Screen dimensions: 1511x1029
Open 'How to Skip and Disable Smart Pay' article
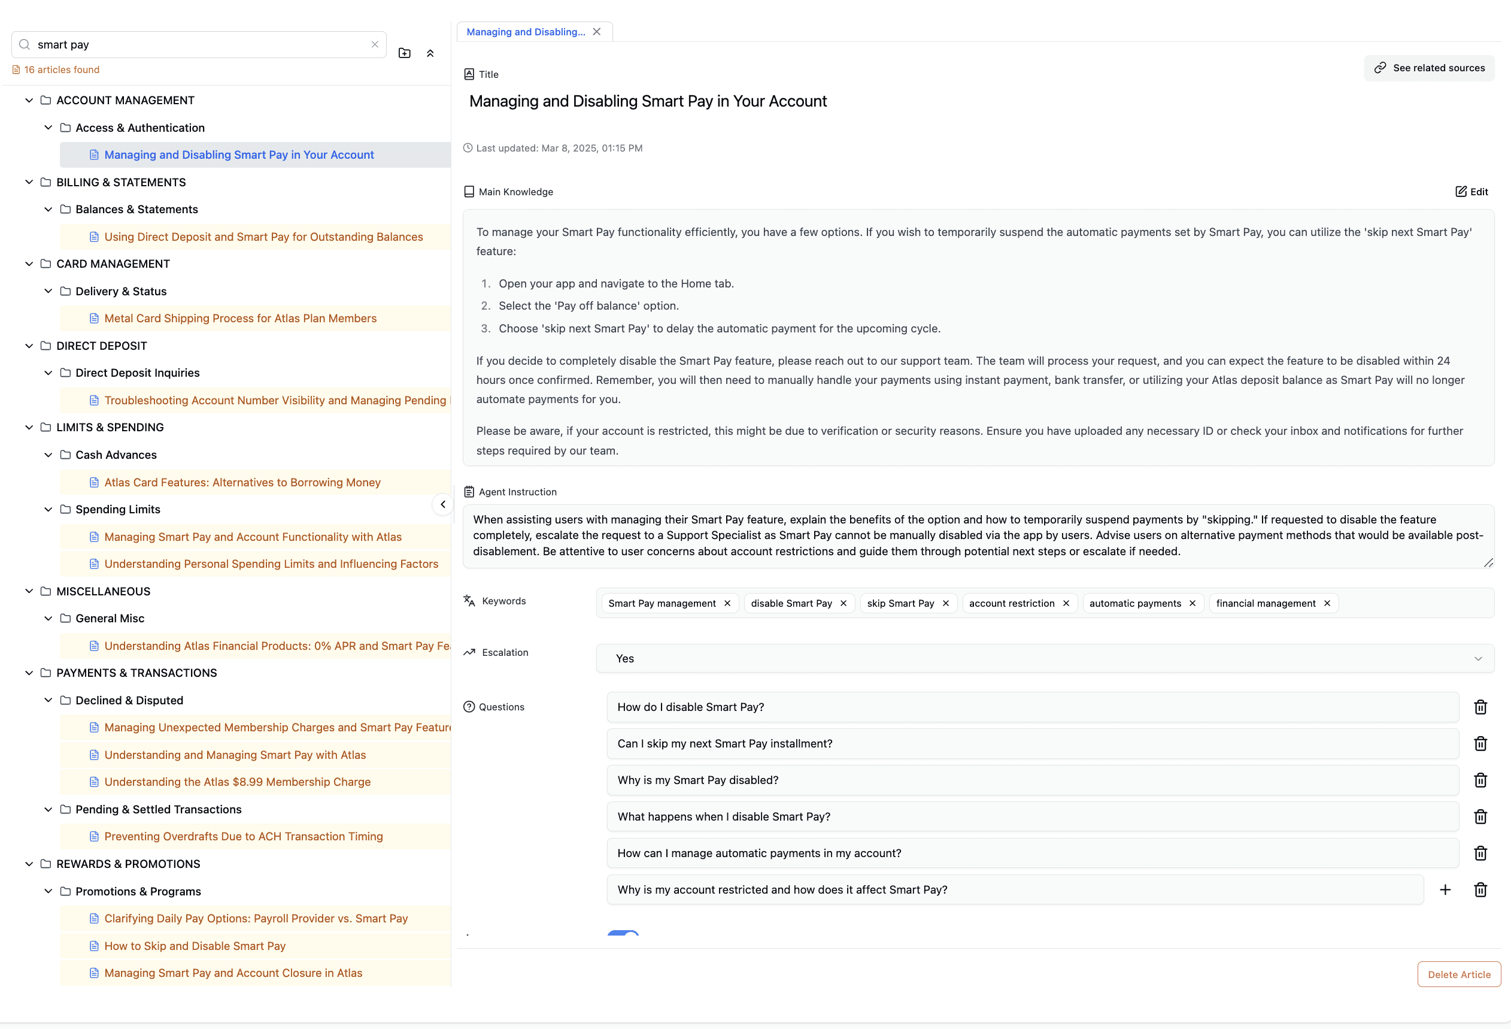click(x=195, y=946)
